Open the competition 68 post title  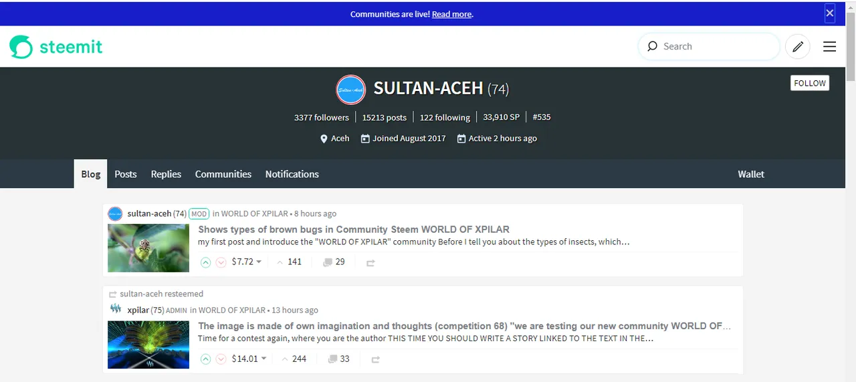pyautogui.click(x=464, y=326)
